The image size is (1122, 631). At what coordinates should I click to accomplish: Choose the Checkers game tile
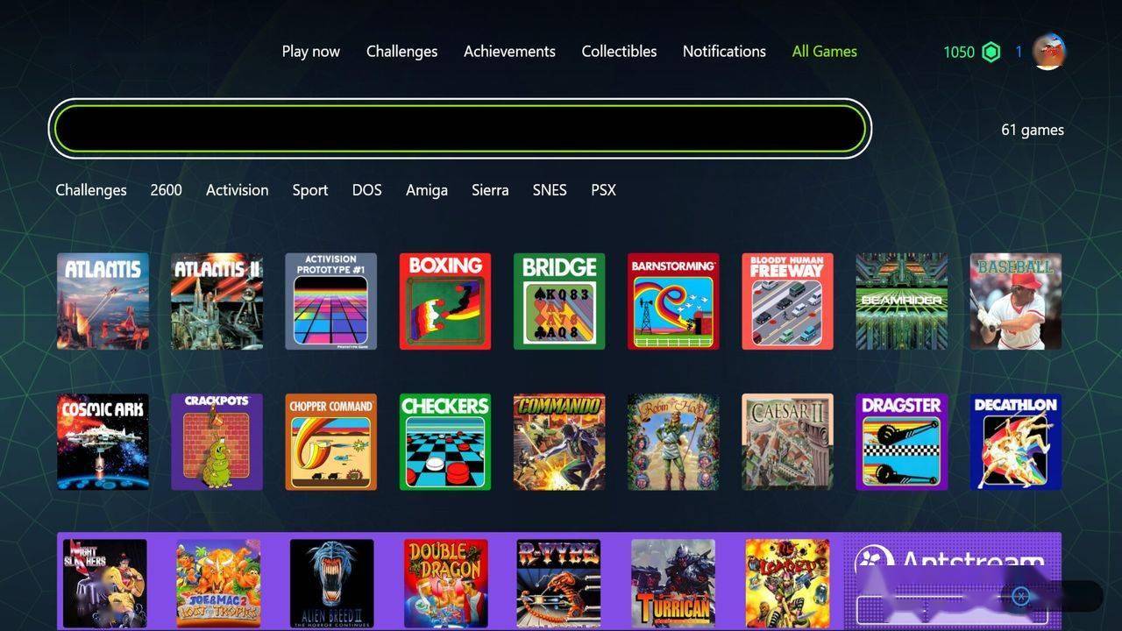pyautogui.click(x=445, y=442)
